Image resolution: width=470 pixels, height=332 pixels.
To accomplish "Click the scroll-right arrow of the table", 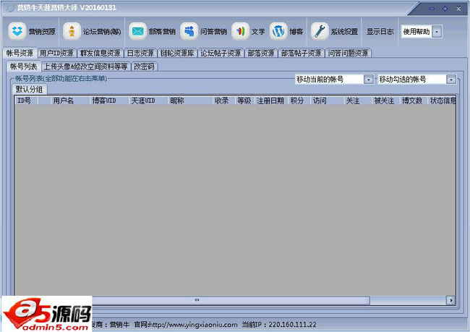I will pyautogui.click(x=450, y=300).
